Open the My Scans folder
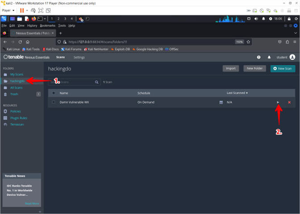The width and height of the screenshot is (300, 214). tap(17, 74)
